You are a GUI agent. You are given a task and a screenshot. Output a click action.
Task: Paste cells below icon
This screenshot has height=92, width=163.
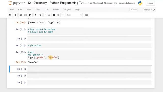coord(30,15)
